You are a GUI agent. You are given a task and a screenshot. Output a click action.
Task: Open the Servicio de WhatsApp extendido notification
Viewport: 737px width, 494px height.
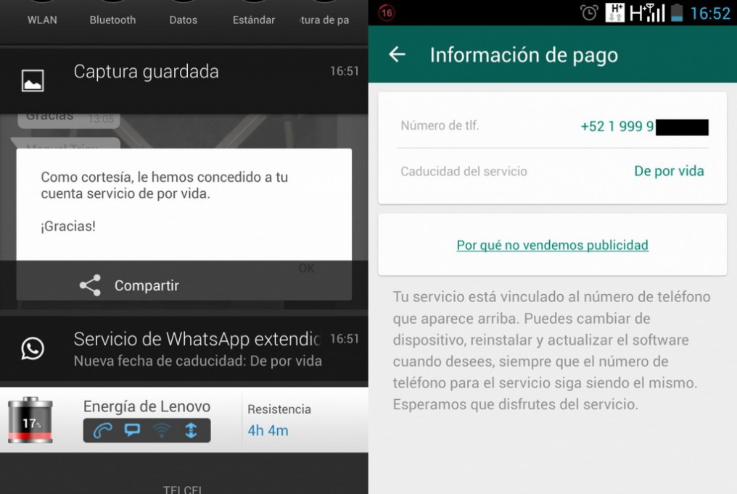(x=196, y=348)
